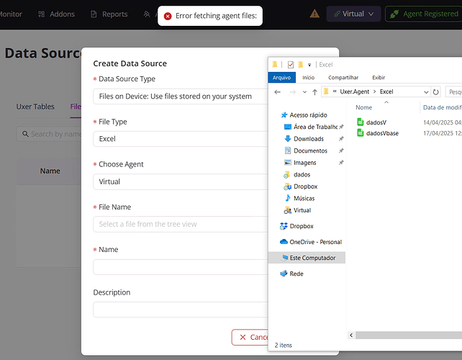Click the Agent Registered button
The image size is (462, 360).
point(424,14)
